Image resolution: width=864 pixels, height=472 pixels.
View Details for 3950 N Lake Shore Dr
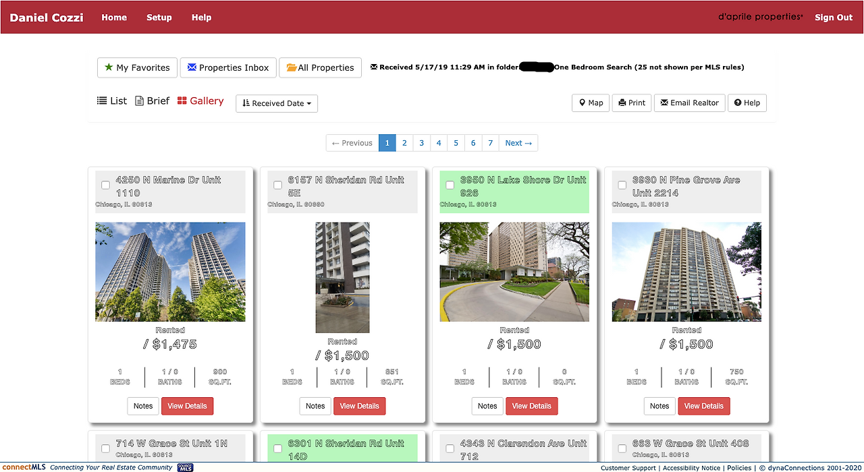tap(532, 406)
